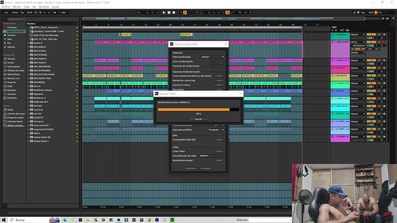
Task: Click the transport Stop button
Action: click(169, 12)
